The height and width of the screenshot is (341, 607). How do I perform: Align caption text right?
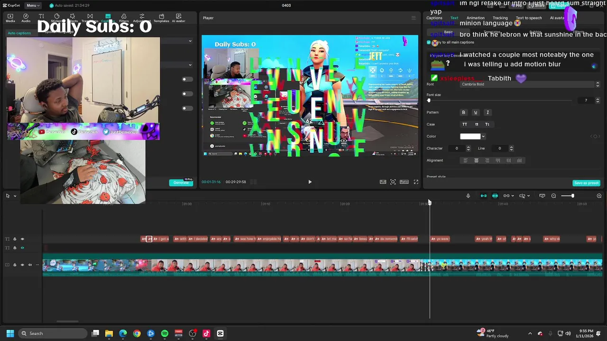[x=487, y=161]
